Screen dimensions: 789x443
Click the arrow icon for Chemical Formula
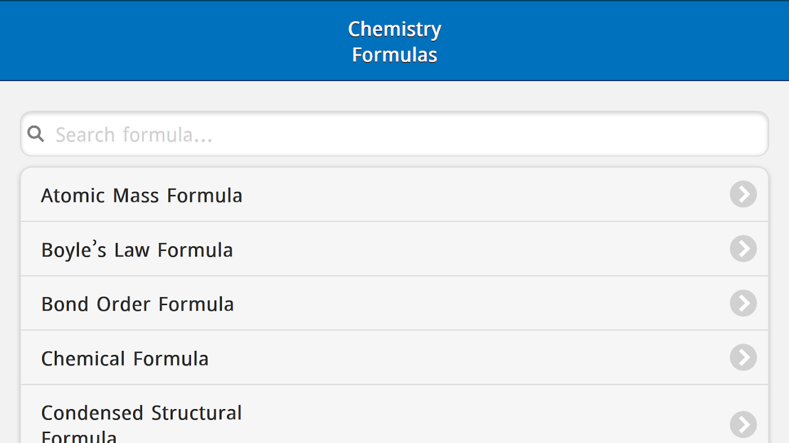pyautogui.click(x=743, y=357)
